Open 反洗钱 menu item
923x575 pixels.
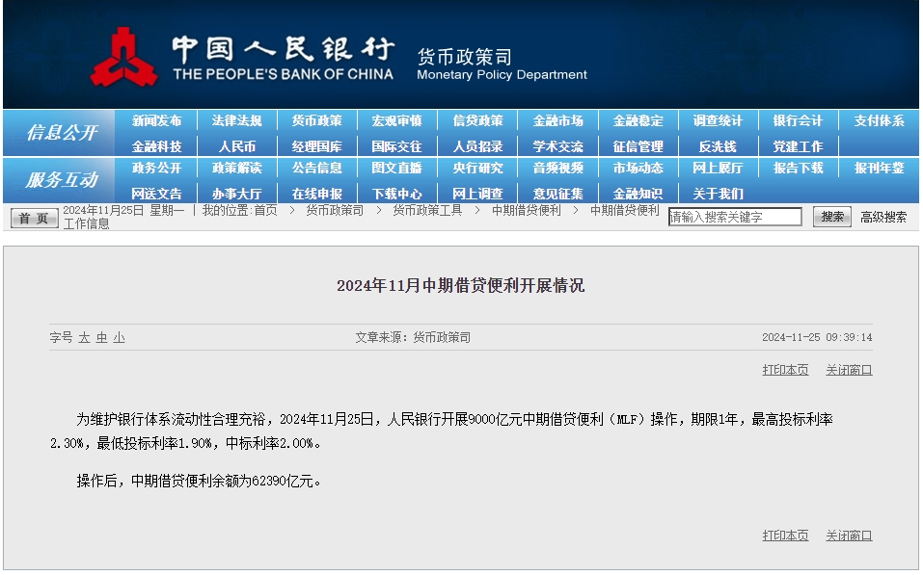pyautogui.click(x=718, y=146)
